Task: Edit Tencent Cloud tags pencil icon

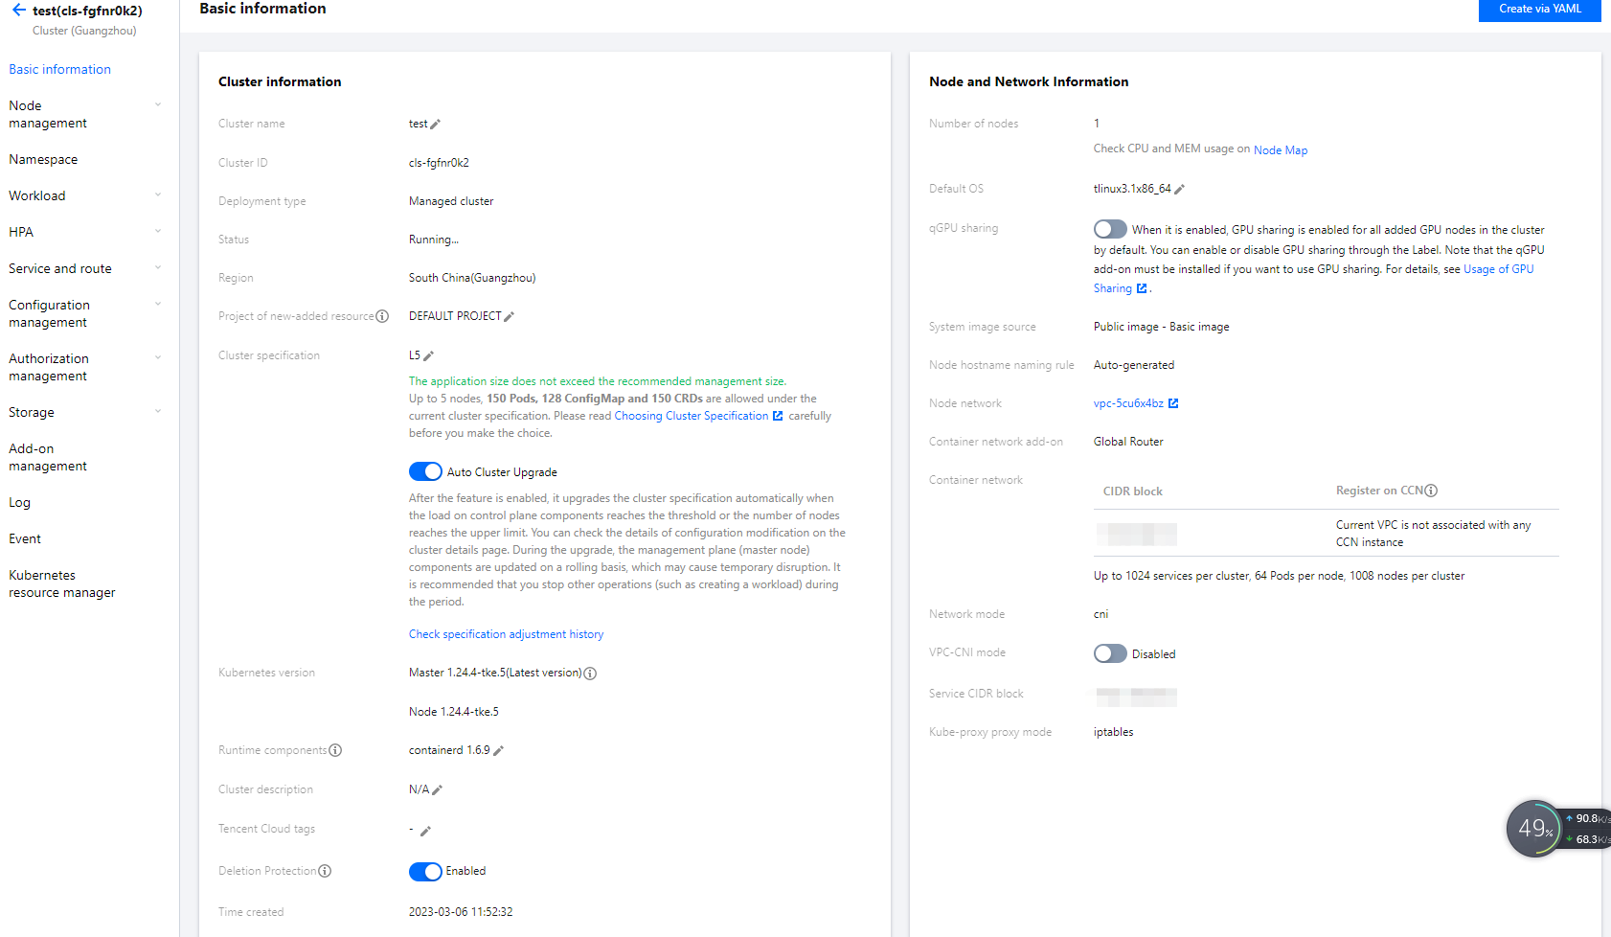Action: click(x=426, y=831)
